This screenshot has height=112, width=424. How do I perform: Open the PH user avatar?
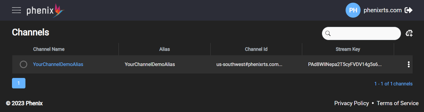pyautogui.click(x=353, y=10)
